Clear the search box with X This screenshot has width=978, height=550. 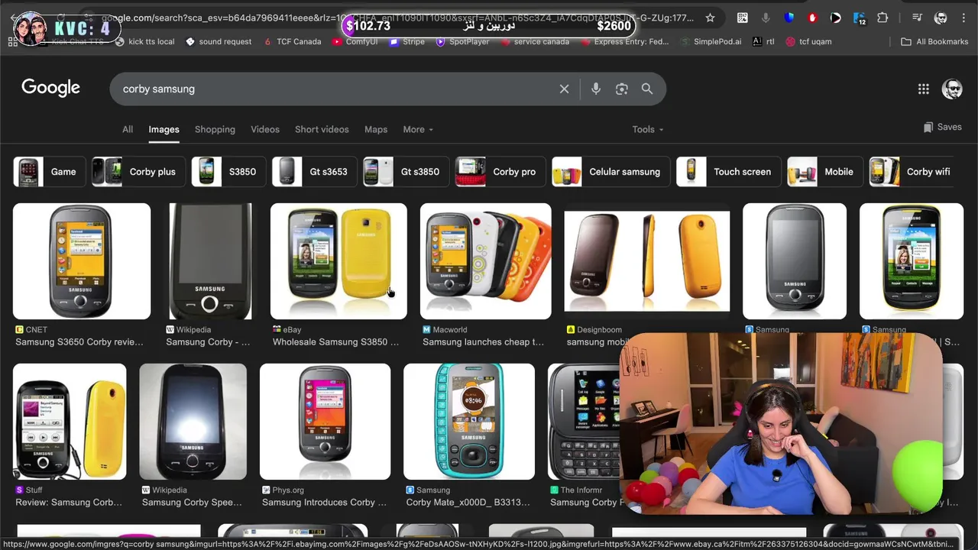click(x=564, y=89)
